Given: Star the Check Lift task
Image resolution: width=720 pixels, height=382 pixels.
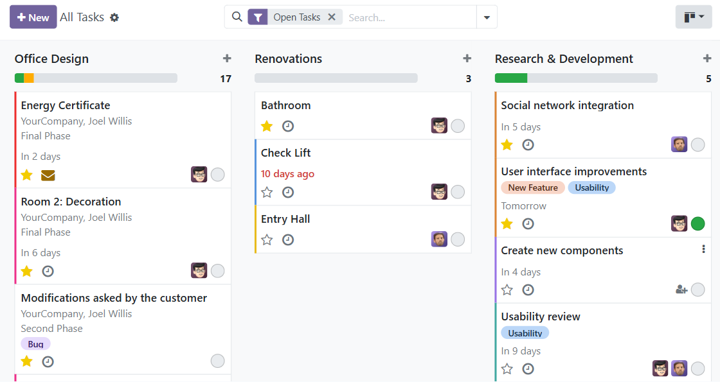Looking at the screenshot, I should (x=267, y=192).
